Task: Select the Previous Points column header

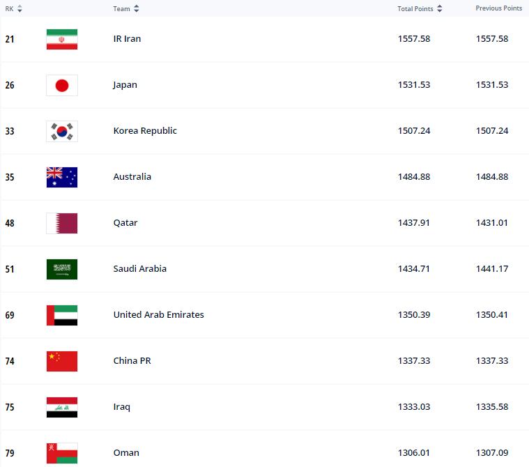Action: pyautogui.click(x=498, y=8)
